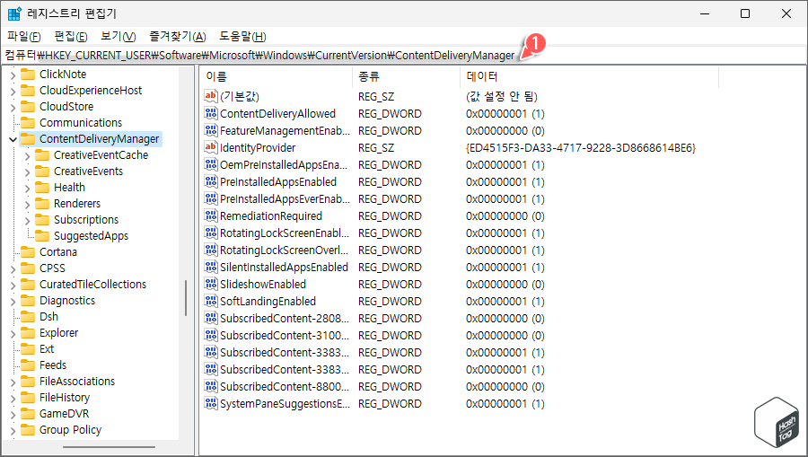Click the tree pane vertical scrollbar thumb

point(186,298)
